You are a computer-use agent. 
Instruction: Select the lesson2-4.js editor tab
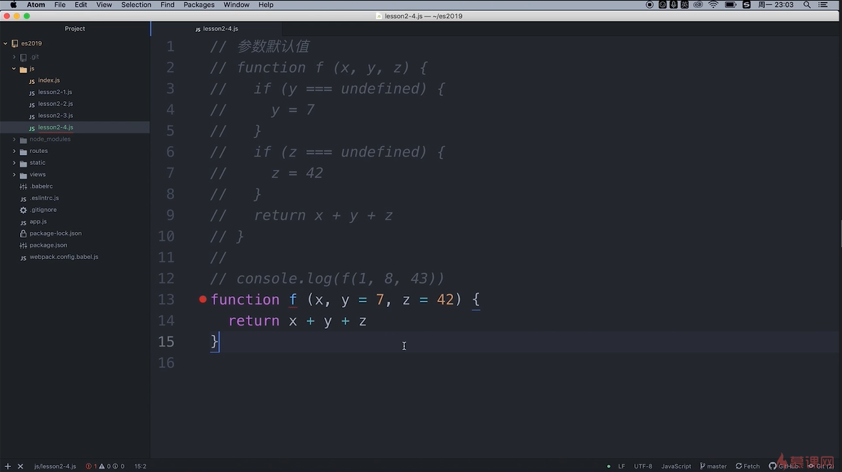[x=216, y=29]
